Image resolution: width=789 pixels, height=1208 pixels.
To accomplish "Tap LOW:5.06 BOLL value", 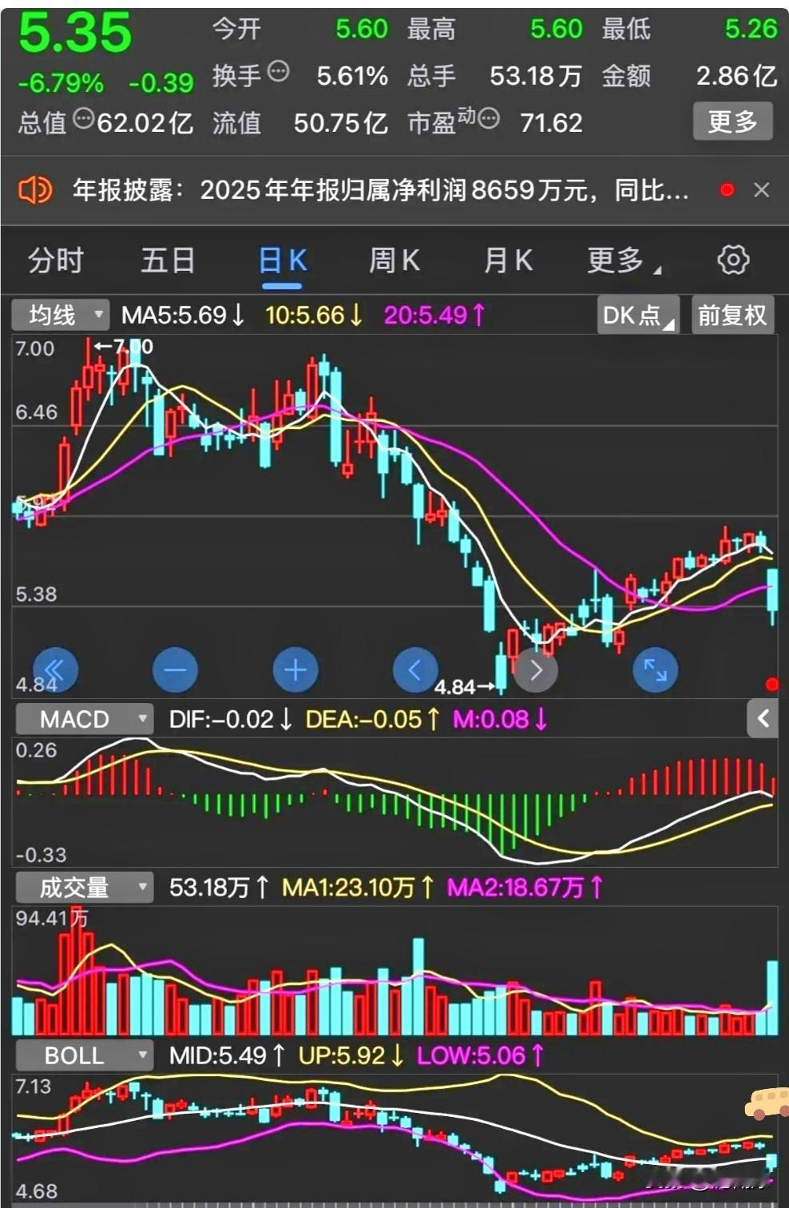I will pyautogui.click(x=481, y=1055).
